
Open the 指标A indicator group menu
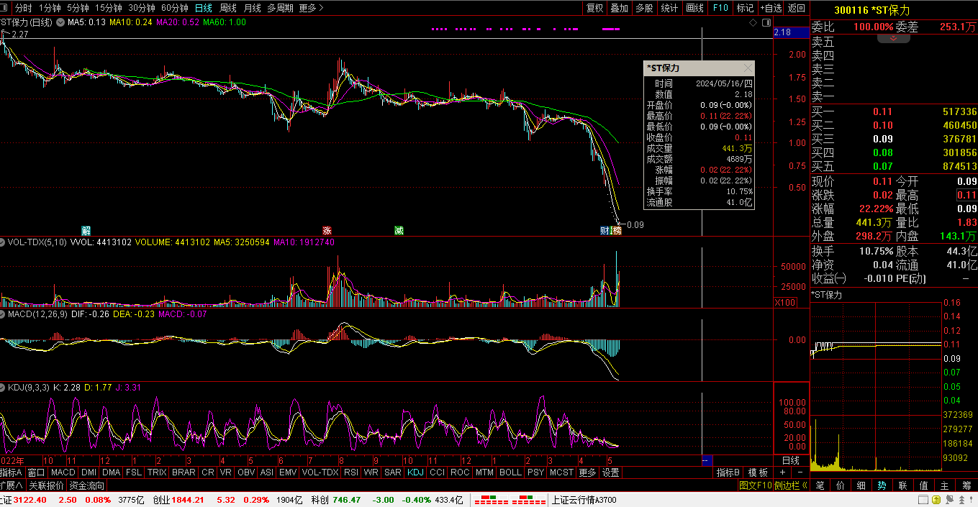click(x=12, y=472)
